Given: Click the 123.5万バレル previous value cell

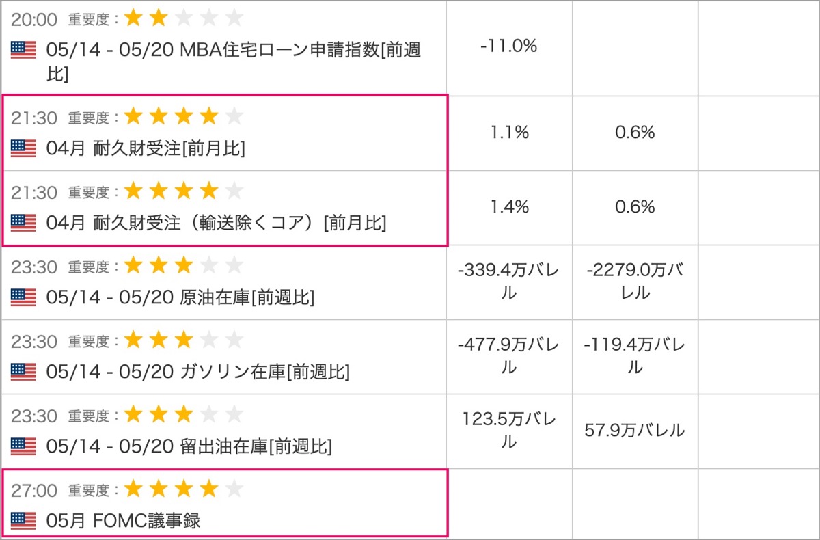Looking at the screenshot, I should [509, 431].
